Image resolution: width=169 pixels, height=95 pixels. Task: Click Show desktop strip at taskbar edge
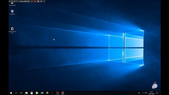pyautogui.click(x=160, y=93)
